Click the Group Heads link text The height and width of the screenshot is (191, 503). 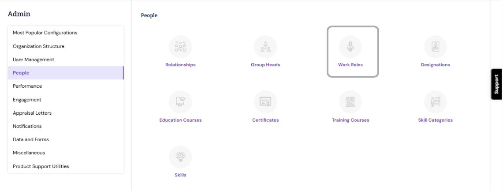(x=265, y=65)
